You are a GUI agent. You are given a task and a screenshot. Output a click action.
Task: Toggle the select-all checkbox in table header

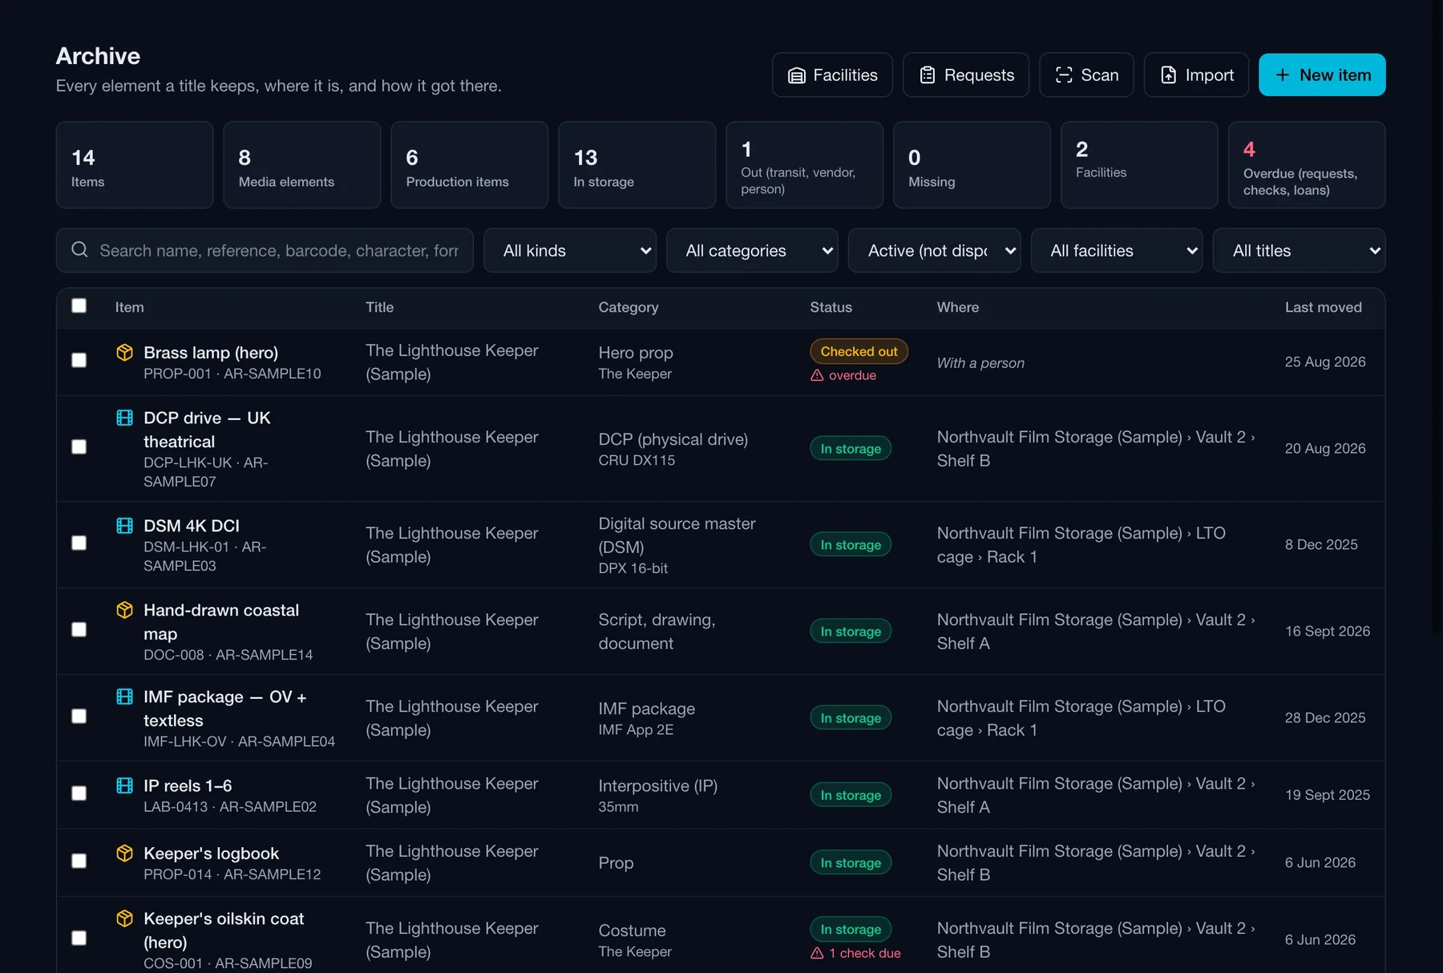[79, 305]
